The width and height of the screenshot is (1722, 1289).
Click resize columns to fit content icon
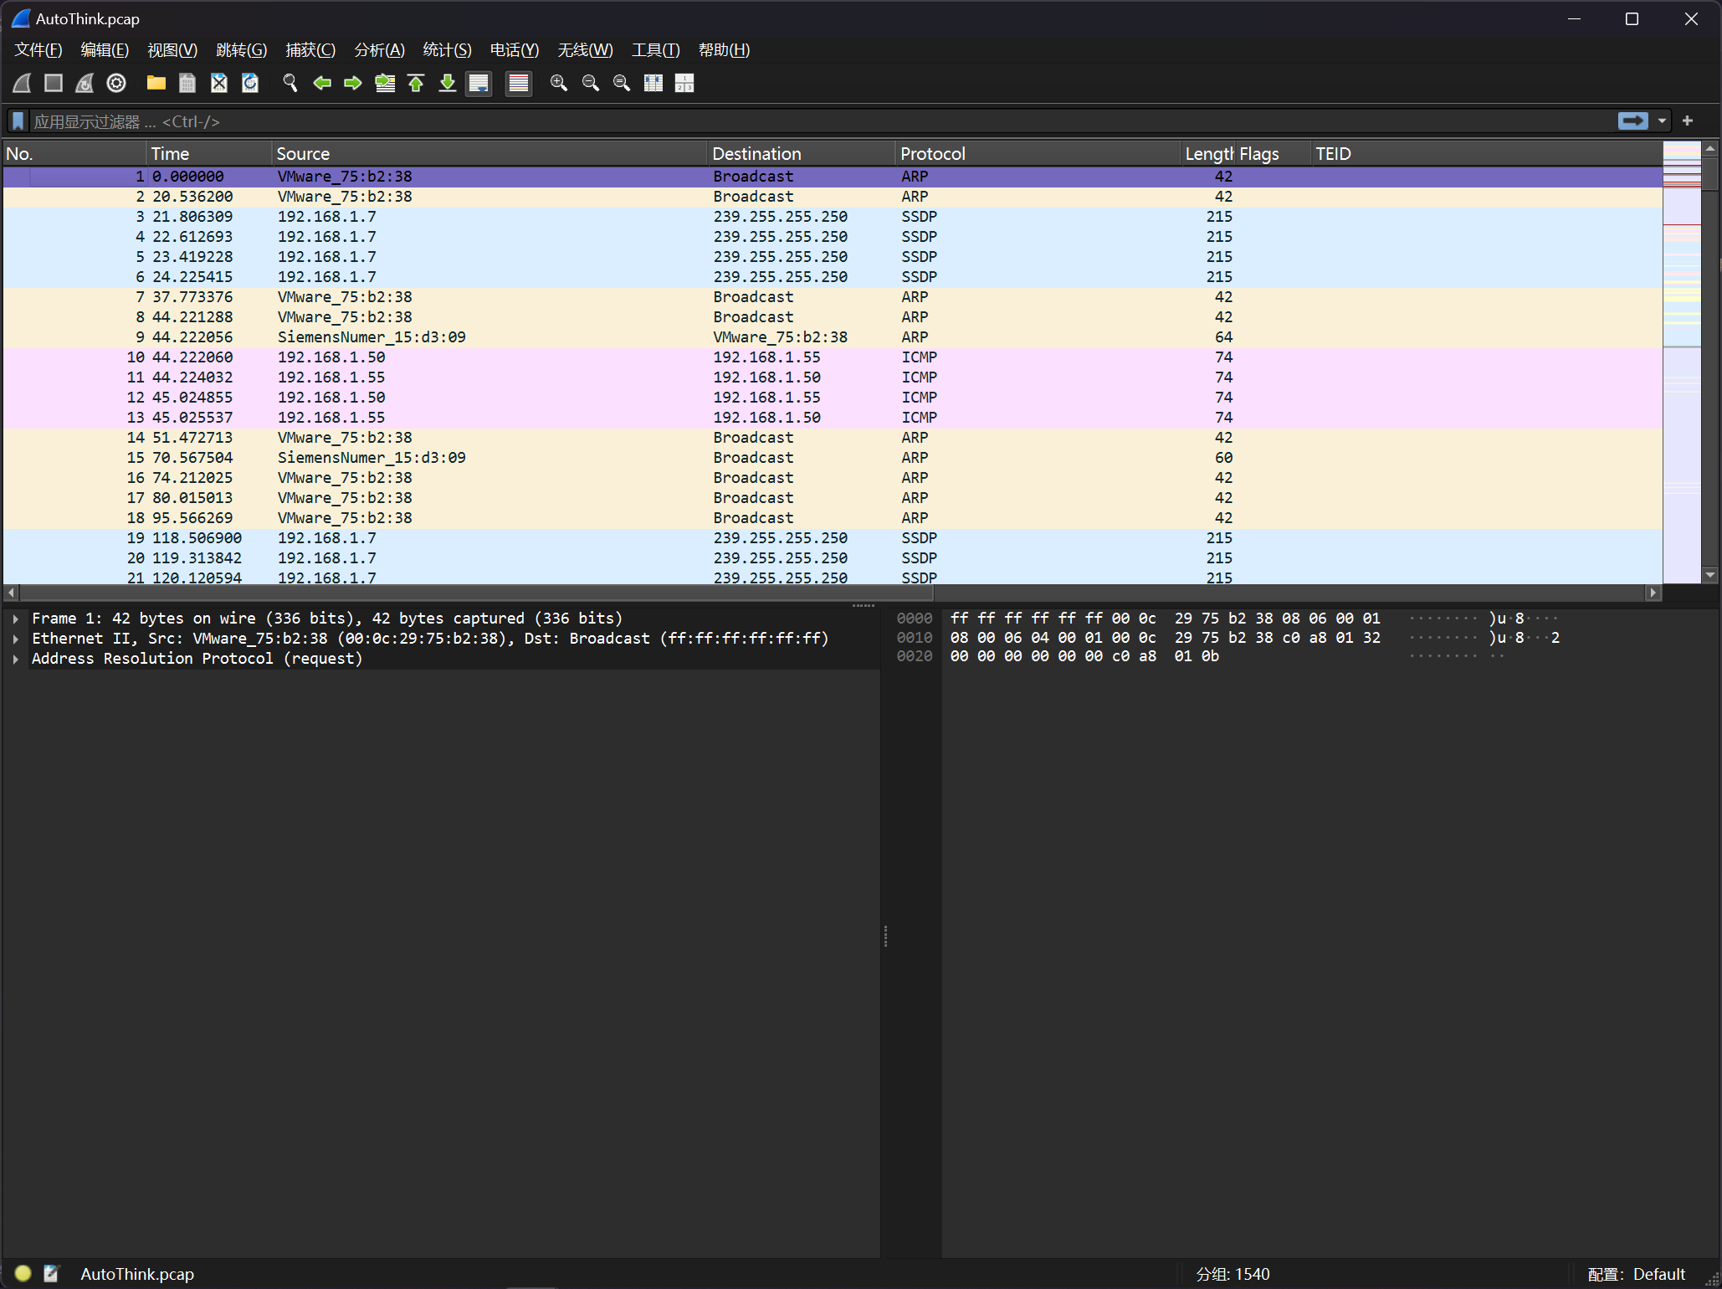[x=653, y=83]
